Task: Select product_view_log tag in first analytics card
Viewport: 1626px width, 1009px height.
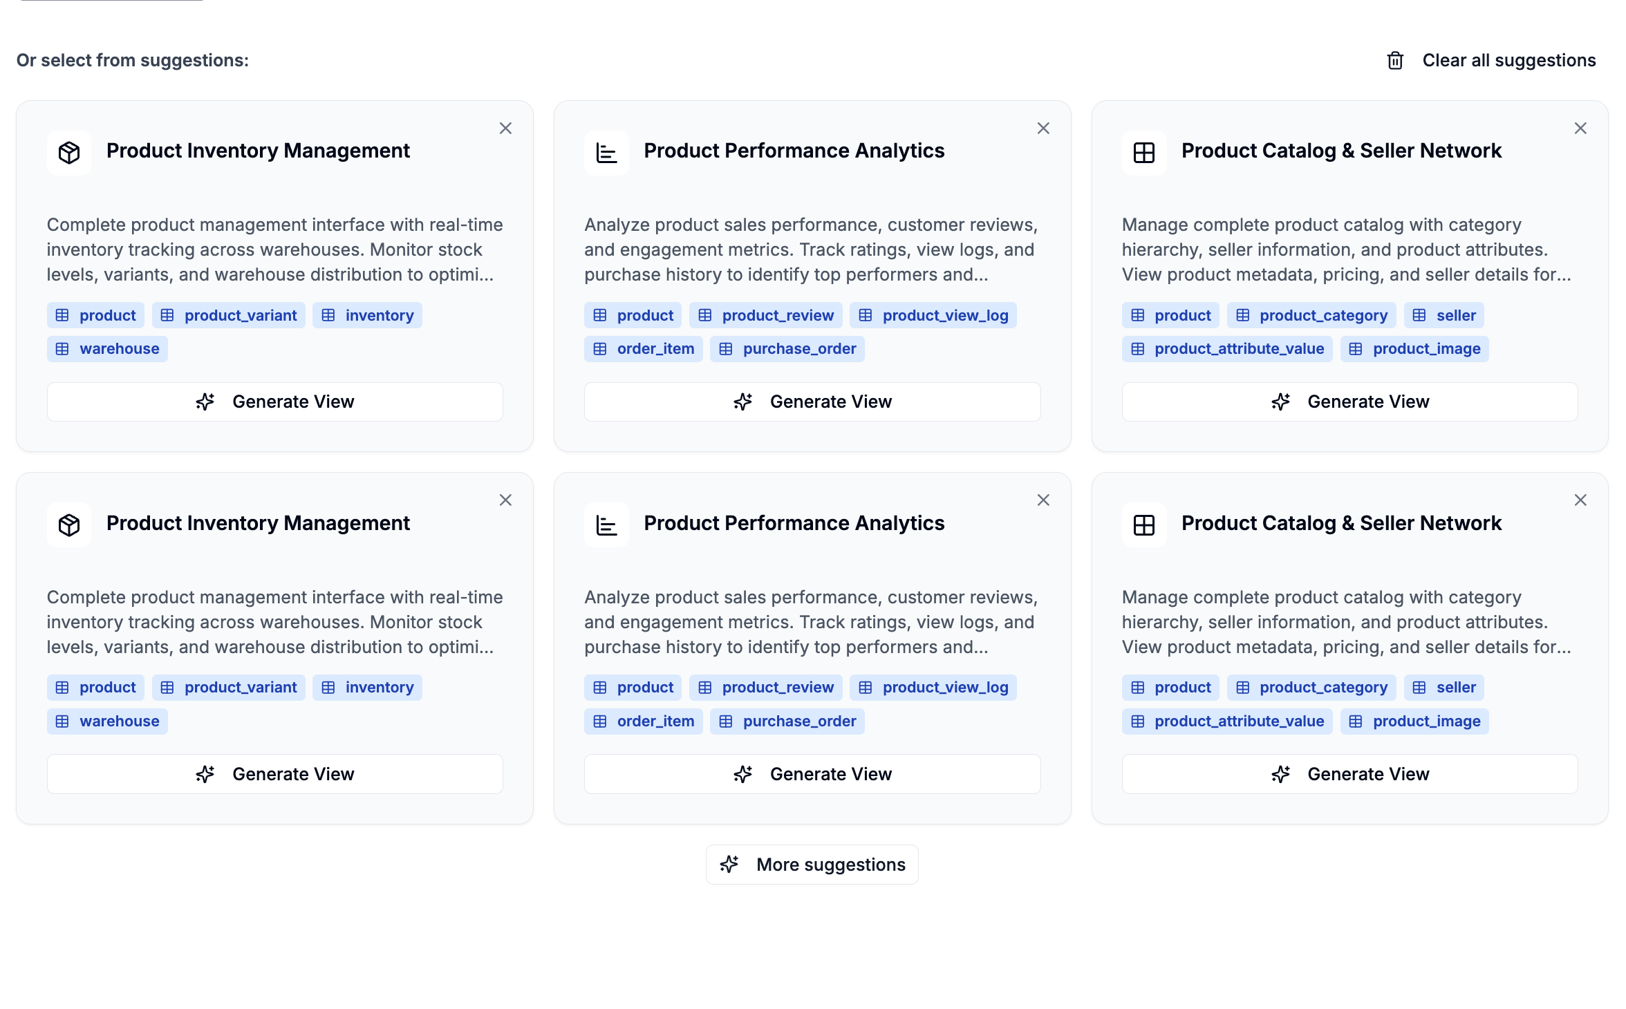Action: point(933,316)
